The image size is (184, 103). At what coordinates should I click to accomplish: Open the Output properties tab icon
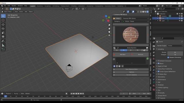coord(154,49)
